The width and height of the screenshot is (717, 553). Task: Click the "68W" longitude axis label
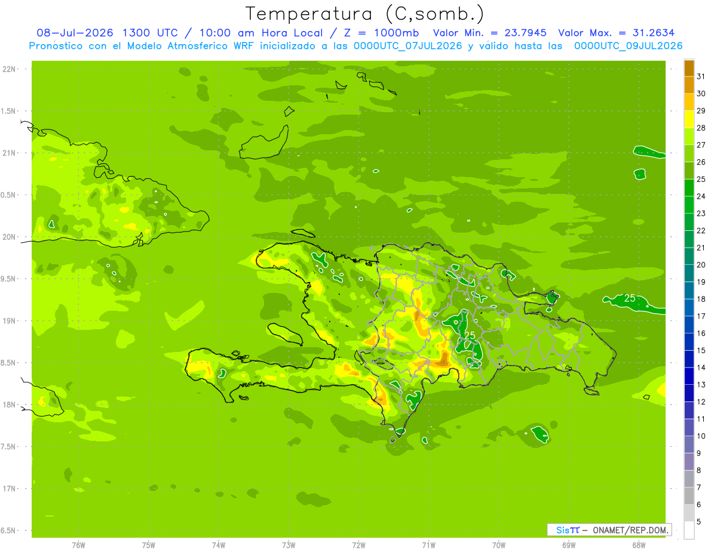(x=639, y=545)
